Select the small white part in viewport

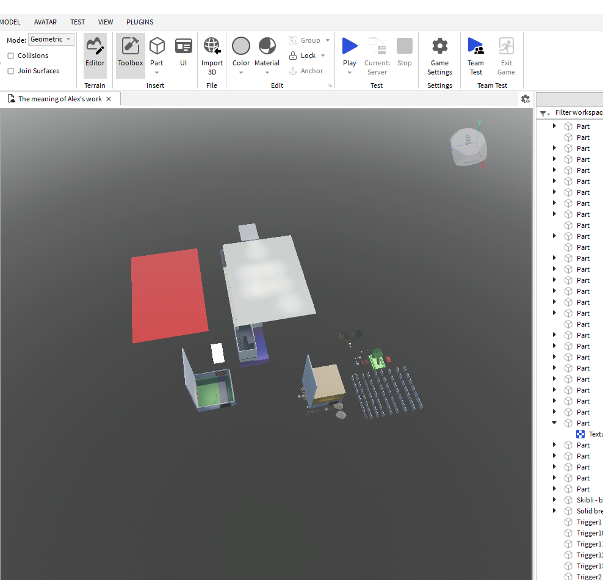point(217,353)
